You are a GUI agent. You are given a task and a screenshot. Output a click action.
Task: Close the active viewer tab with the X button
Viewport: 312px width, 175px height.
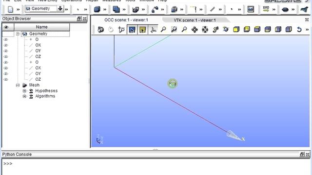pos(307,20)
